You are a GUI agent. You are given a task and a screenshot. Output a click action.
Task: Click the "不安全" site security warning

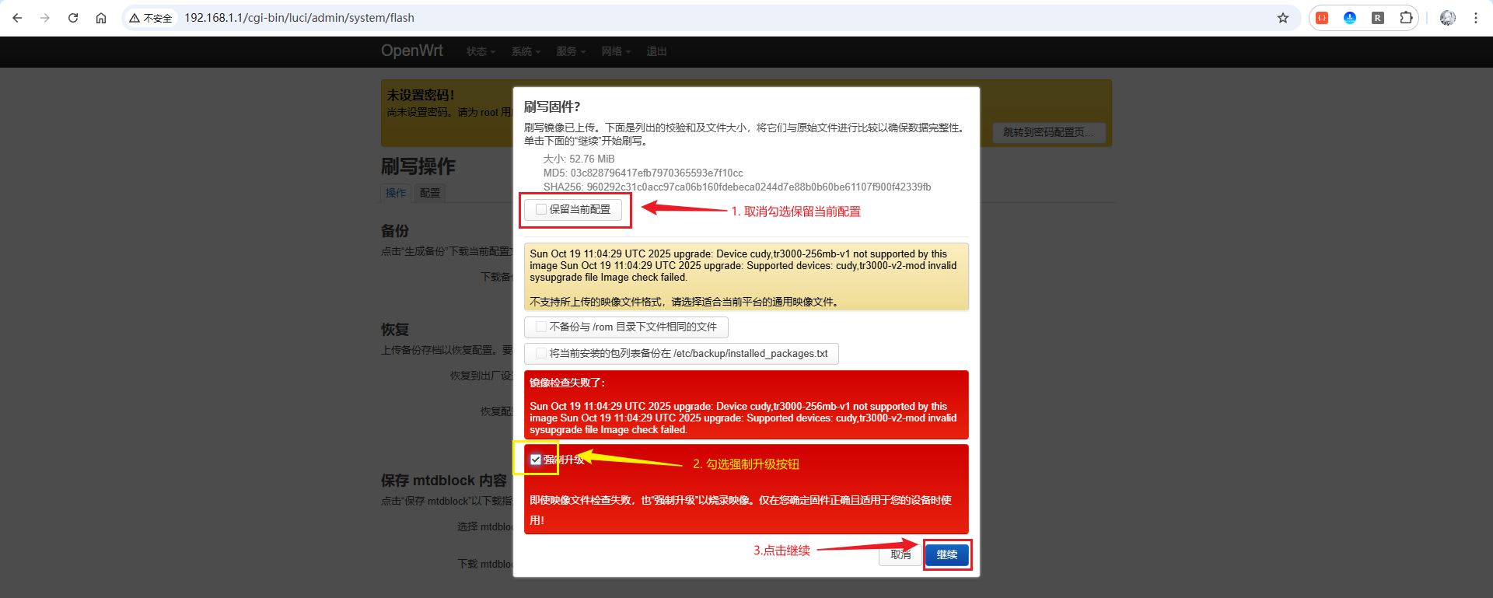pyautogui.click(x=151, y=18)
